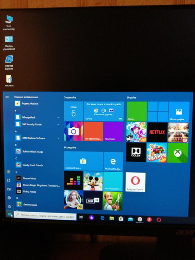Image resolution: width=195 pixels, height=260 pixels.
Task: Open the Photos (Фотографии) tile
Action: [x=179, y=112]
